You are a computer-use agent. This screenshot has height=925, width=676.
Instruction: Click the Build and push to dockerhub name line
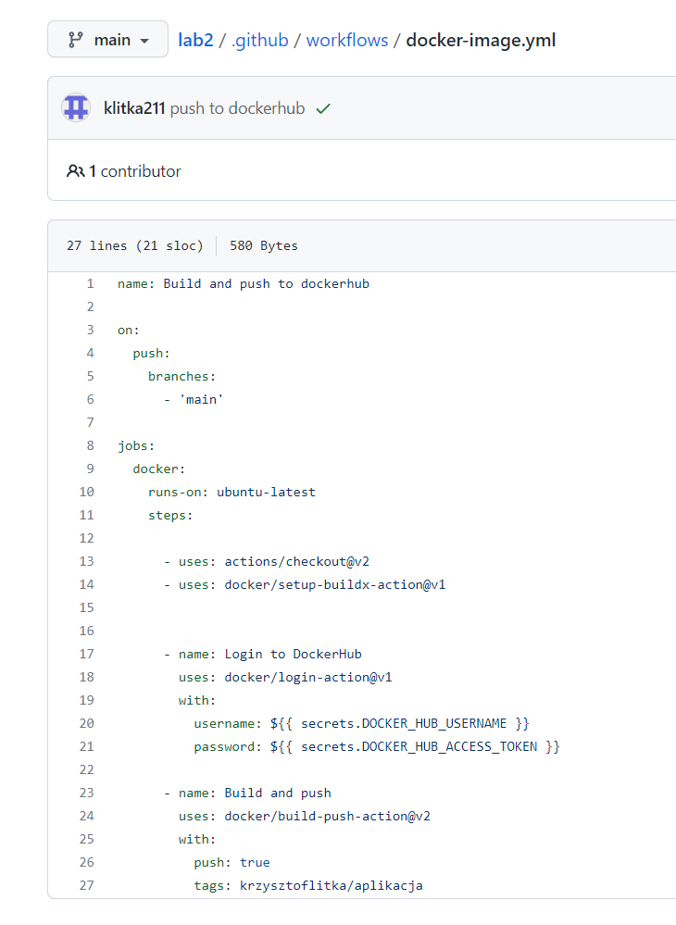[x=244, y=283]
